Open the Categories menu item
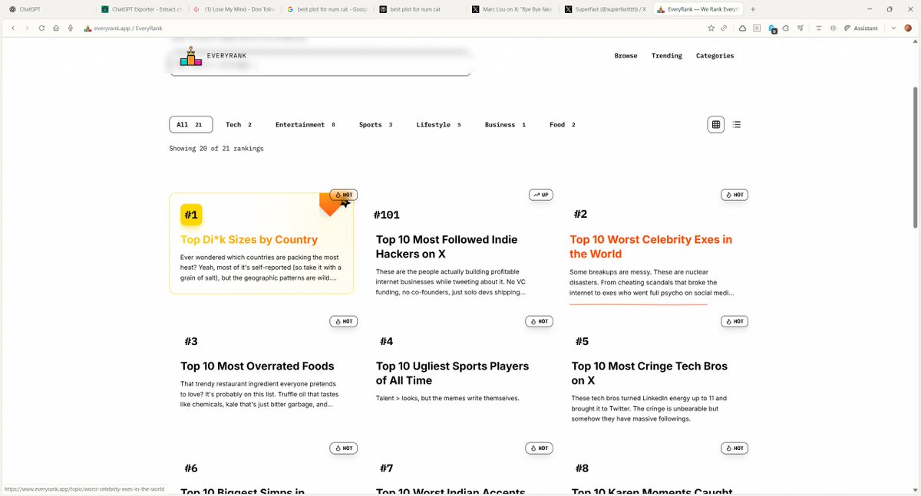This screenshot has height=496, width=921. (715, 55)
